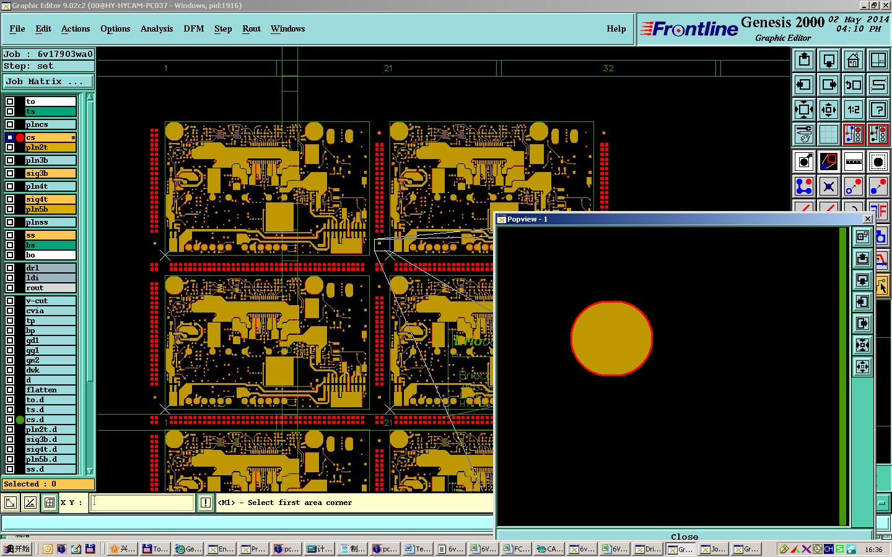Screen dimensions: 892x557
Task: Select layer row gm2
Action: click(51, 360)
